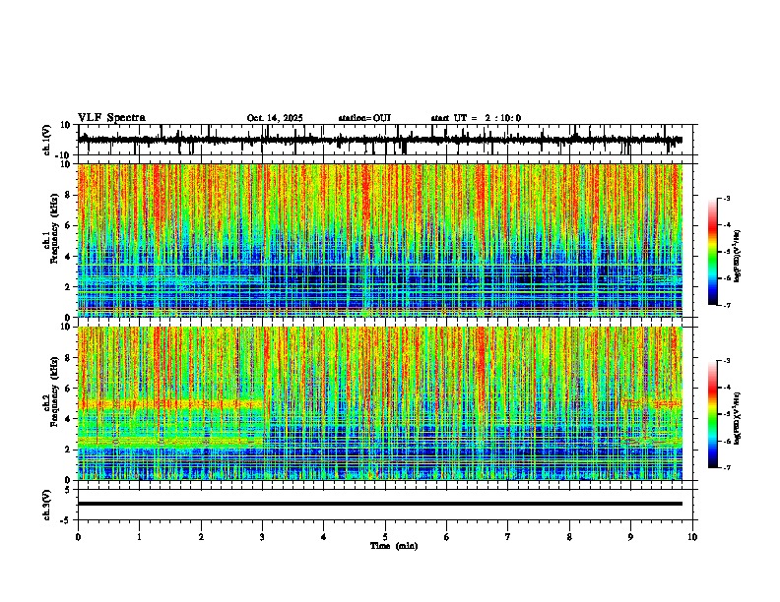
Task: Click the "-7" label on ch.2 color bar
Action: coord(727,467)
